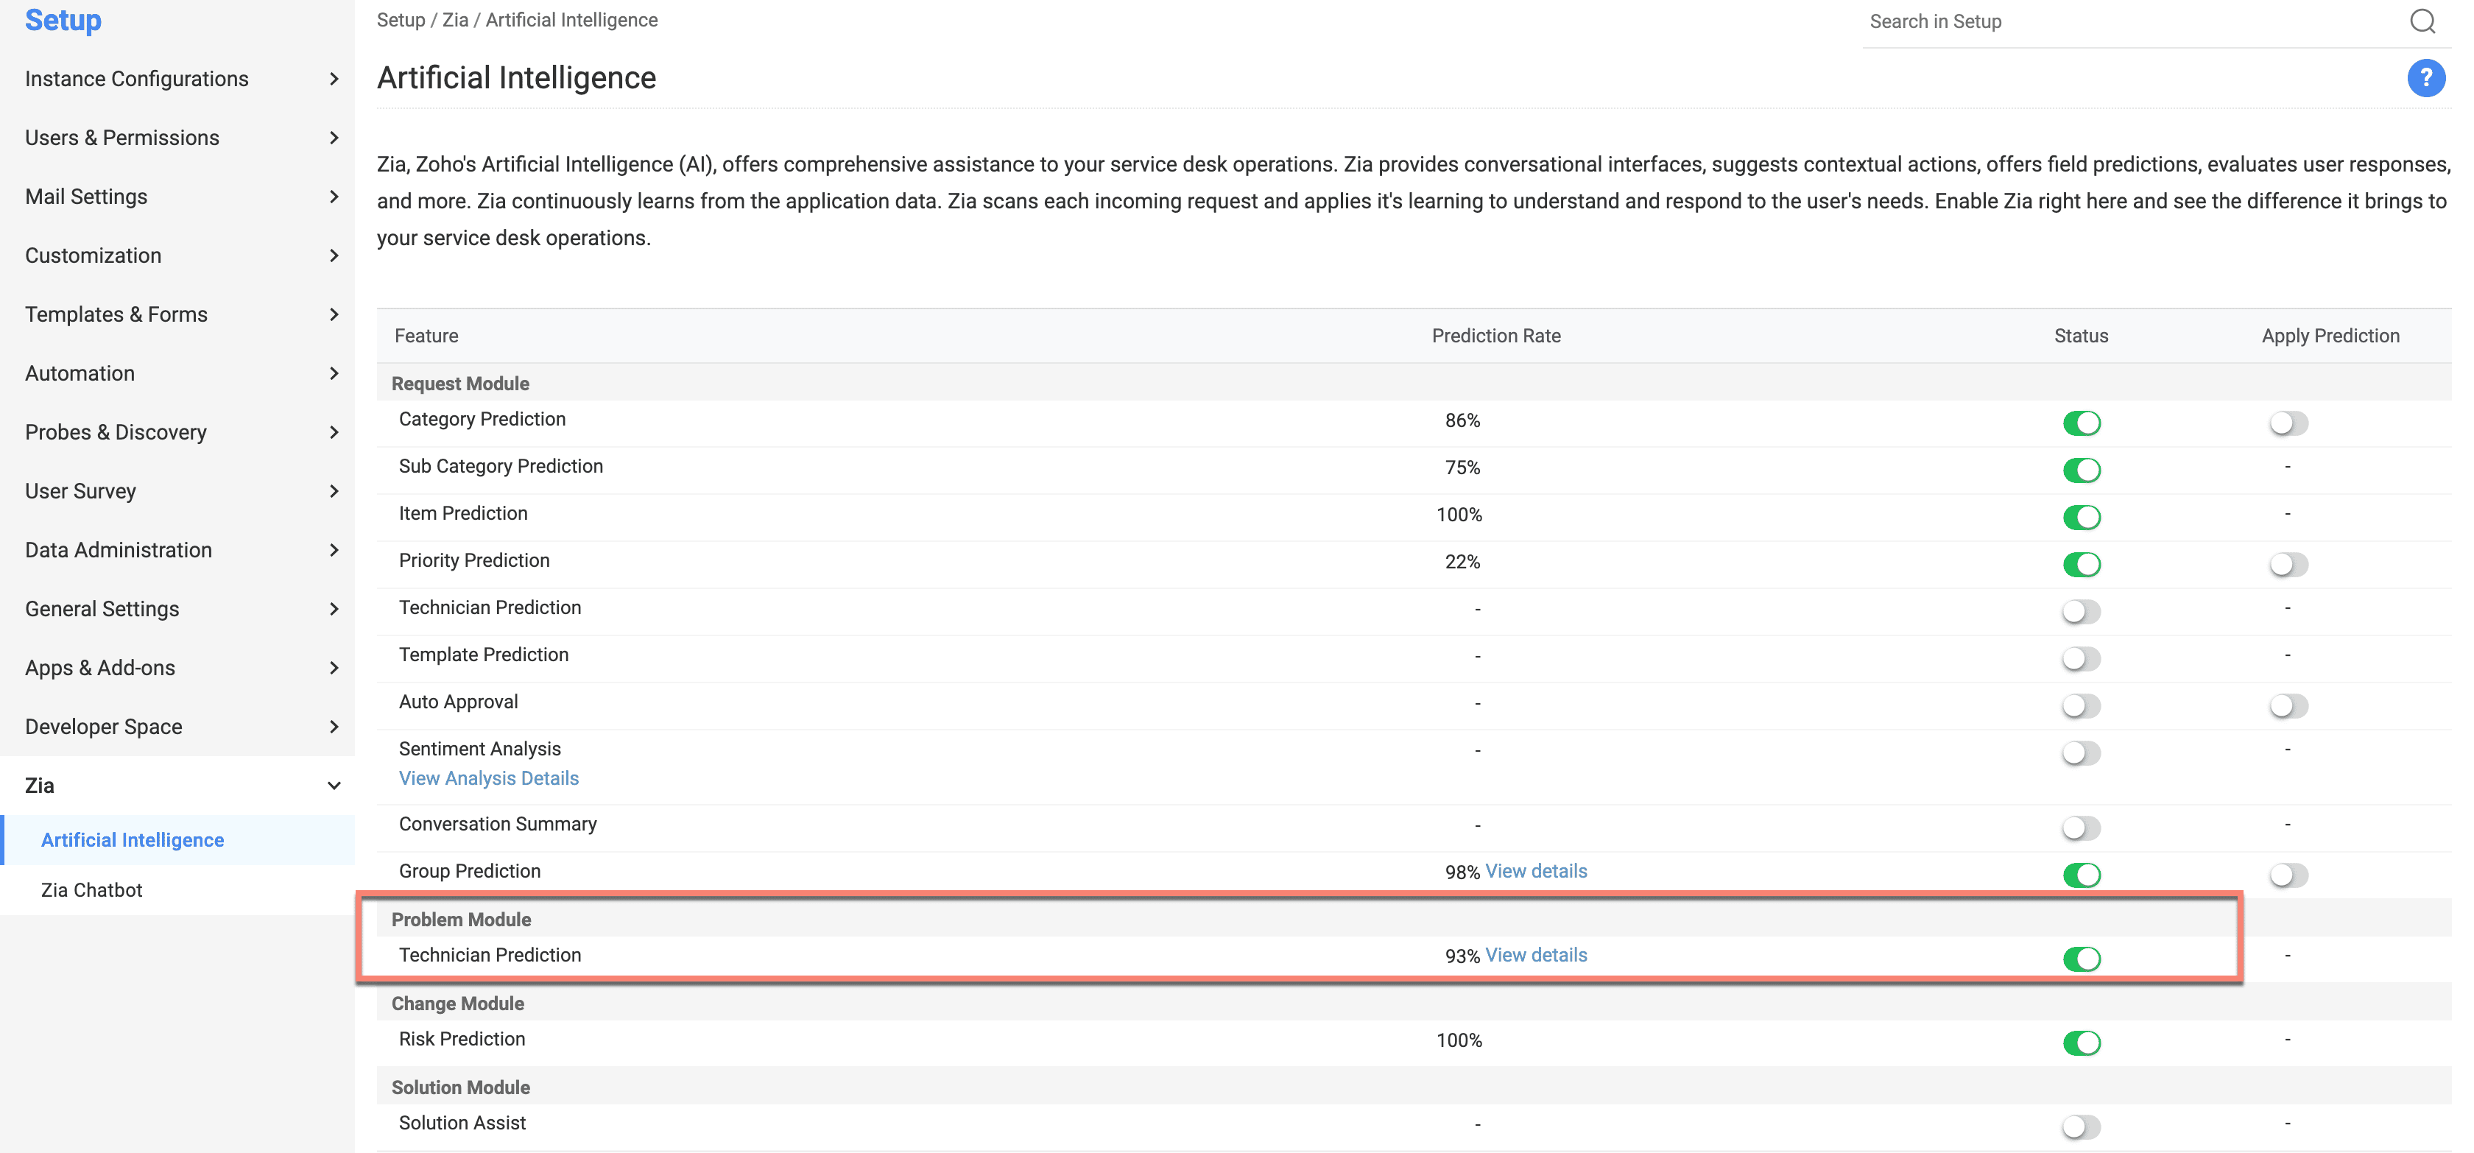Image resolution: width=2474 pixels, height=1153 pixels.
Task: Open View Analysis Details link
Action: [x=489, y=778]
